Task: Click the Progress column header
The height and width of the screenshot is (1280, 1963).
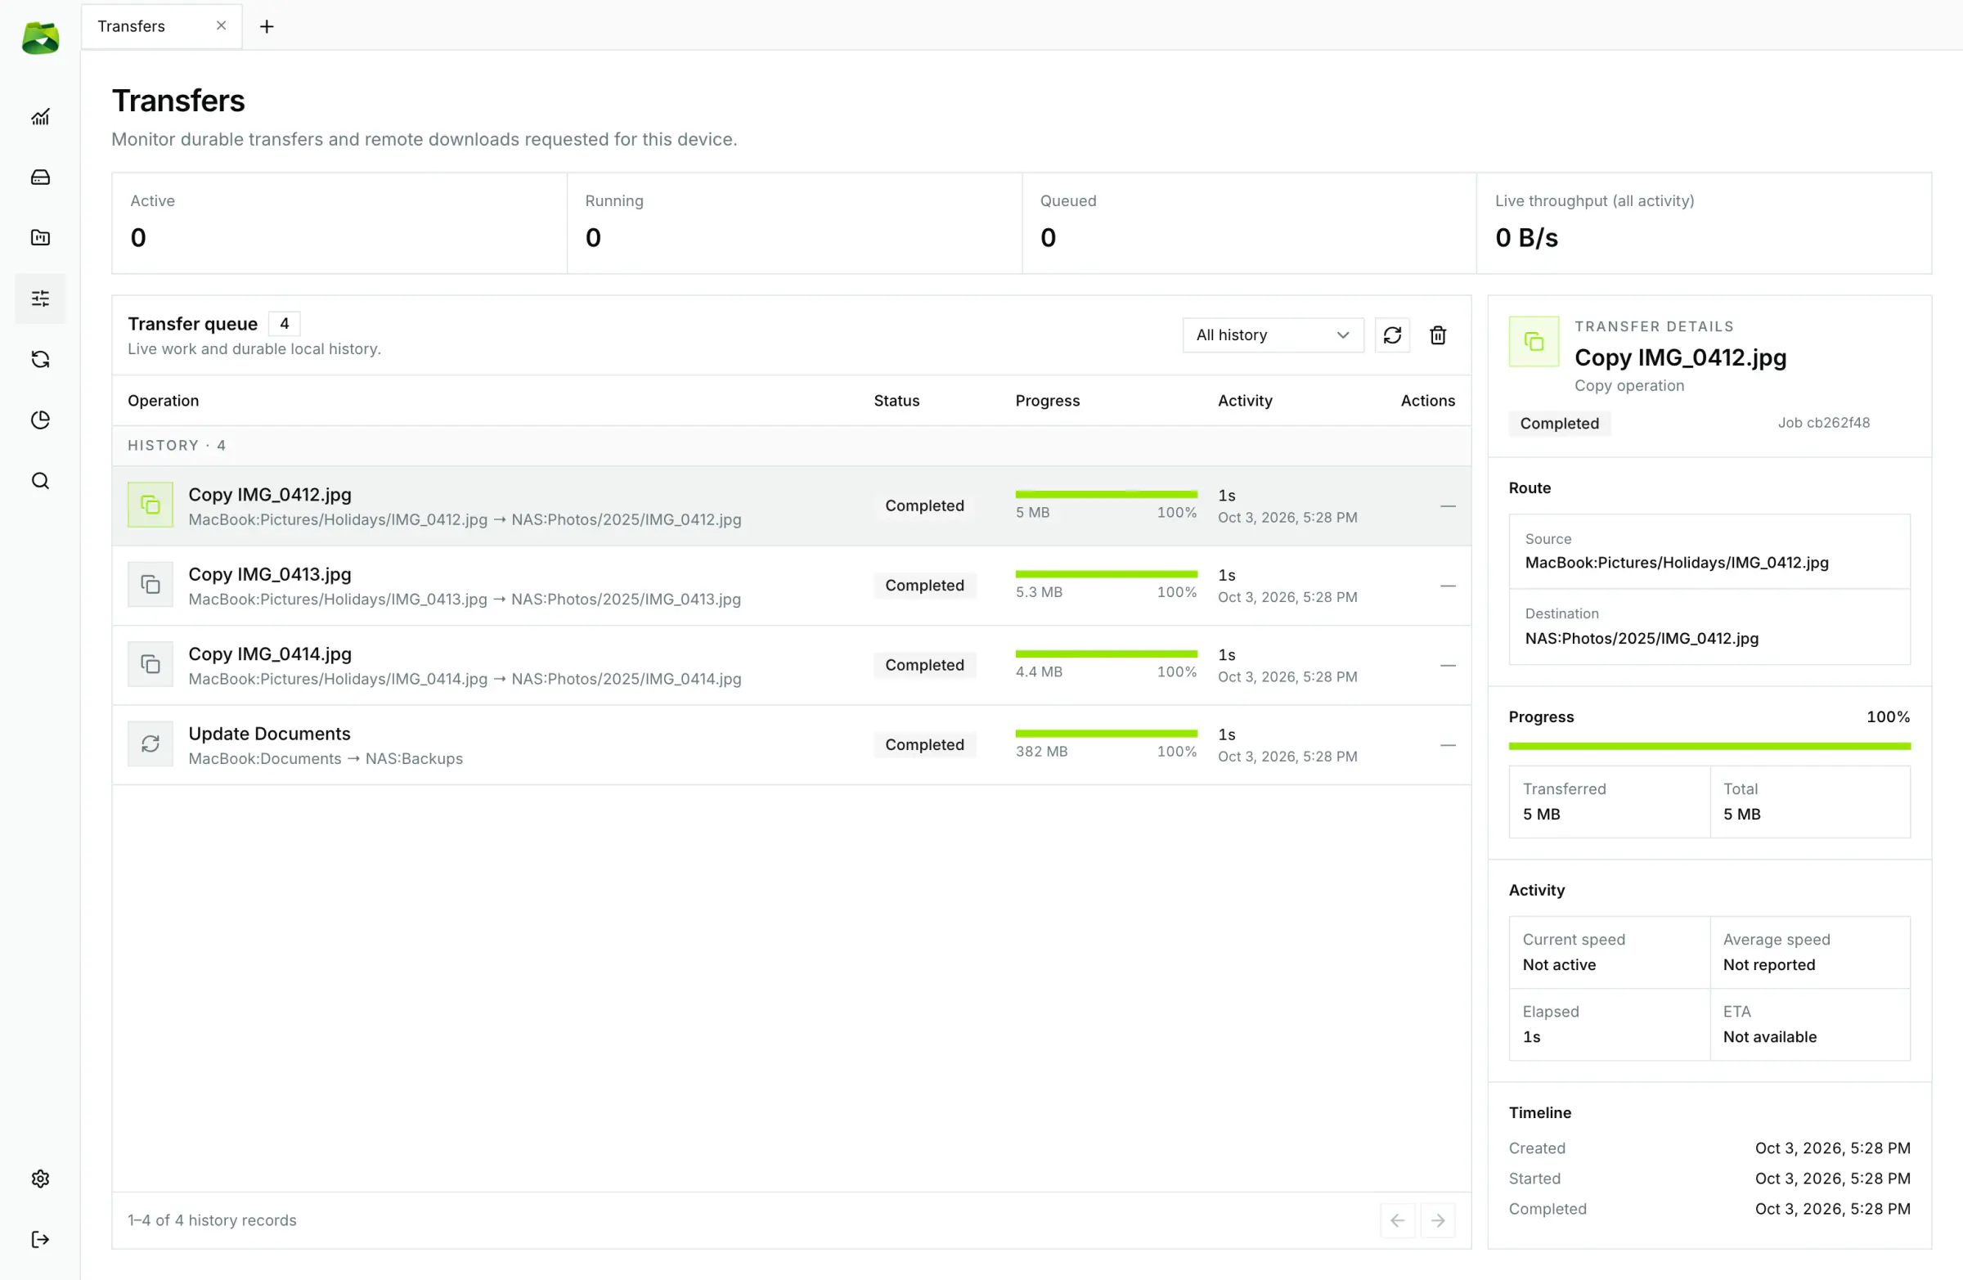Action: click(x=1048, y=401)
